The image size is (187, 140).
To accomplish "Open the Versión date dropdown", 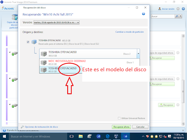I will (x=56, y=22).
